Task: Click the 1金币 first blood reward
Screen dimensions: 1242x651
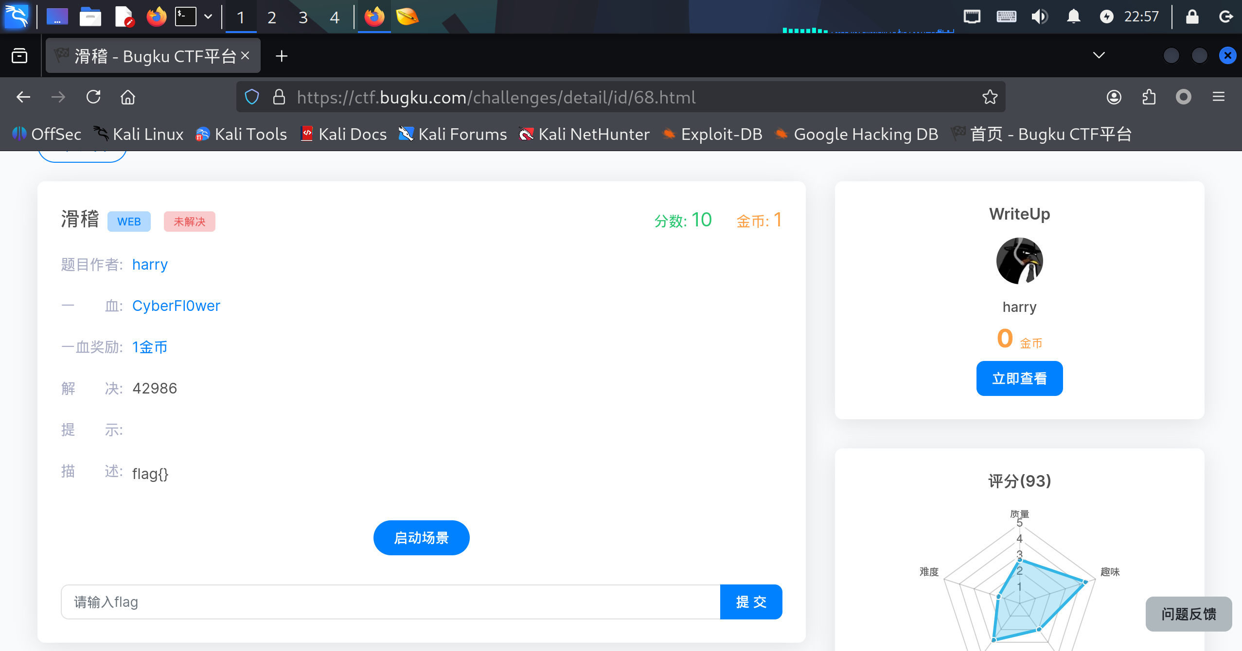Action: click(150, 347)
